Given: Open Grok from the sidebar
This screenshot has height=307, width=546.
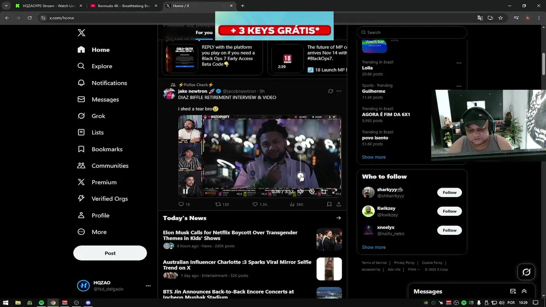Looking at the screenshot, I should point(91,116).
